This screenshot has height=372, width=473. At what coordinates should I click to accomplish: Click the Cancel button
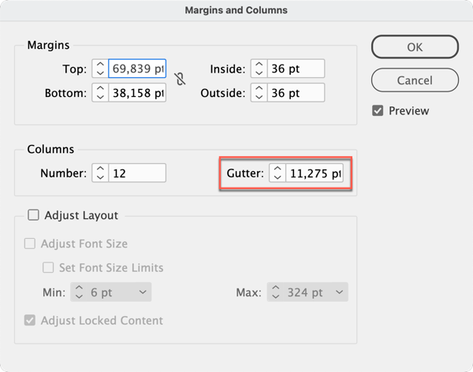coord(415,80)
